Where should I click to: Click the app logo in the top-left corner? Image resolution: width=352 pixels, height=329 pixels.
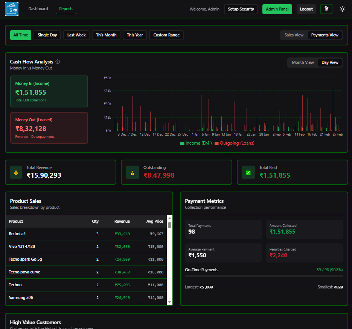point(11,9)
